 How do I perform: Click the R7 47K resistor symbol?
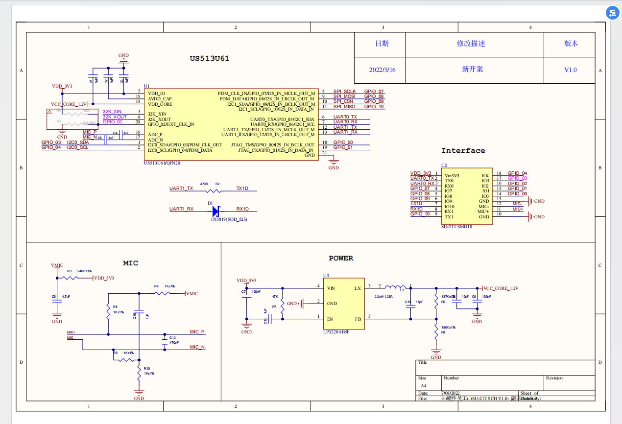click(282, 304)
